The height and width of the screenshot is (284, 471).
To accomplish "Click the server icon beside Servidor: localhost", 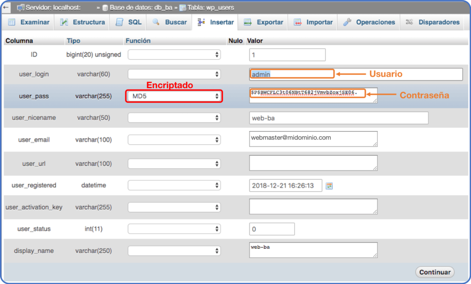I will pos(21,8).
